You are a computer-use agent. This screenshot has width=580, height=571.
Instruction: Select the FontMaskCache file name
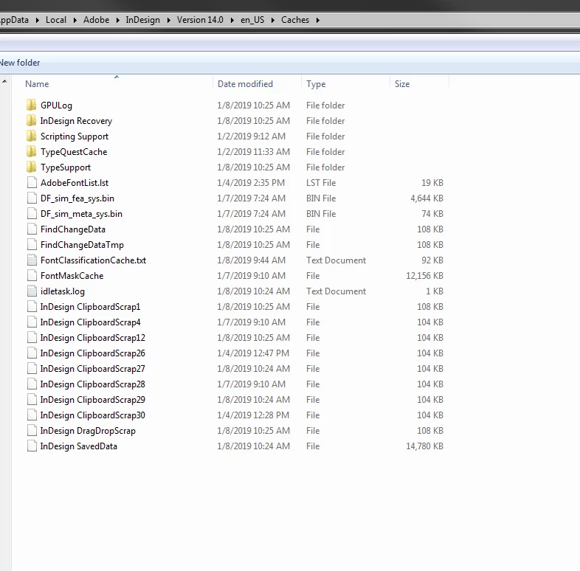click(72, 276)
